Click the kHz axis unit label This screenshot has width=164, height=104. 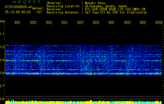[x=3, y=21]
